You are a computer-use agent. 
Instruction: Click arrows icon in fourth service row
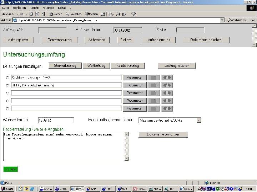(x=167, y=101)
